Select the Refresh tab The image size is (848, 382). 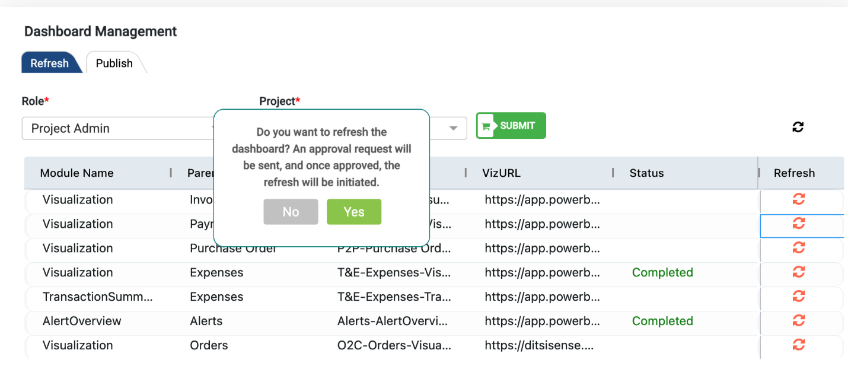point(50,63)
